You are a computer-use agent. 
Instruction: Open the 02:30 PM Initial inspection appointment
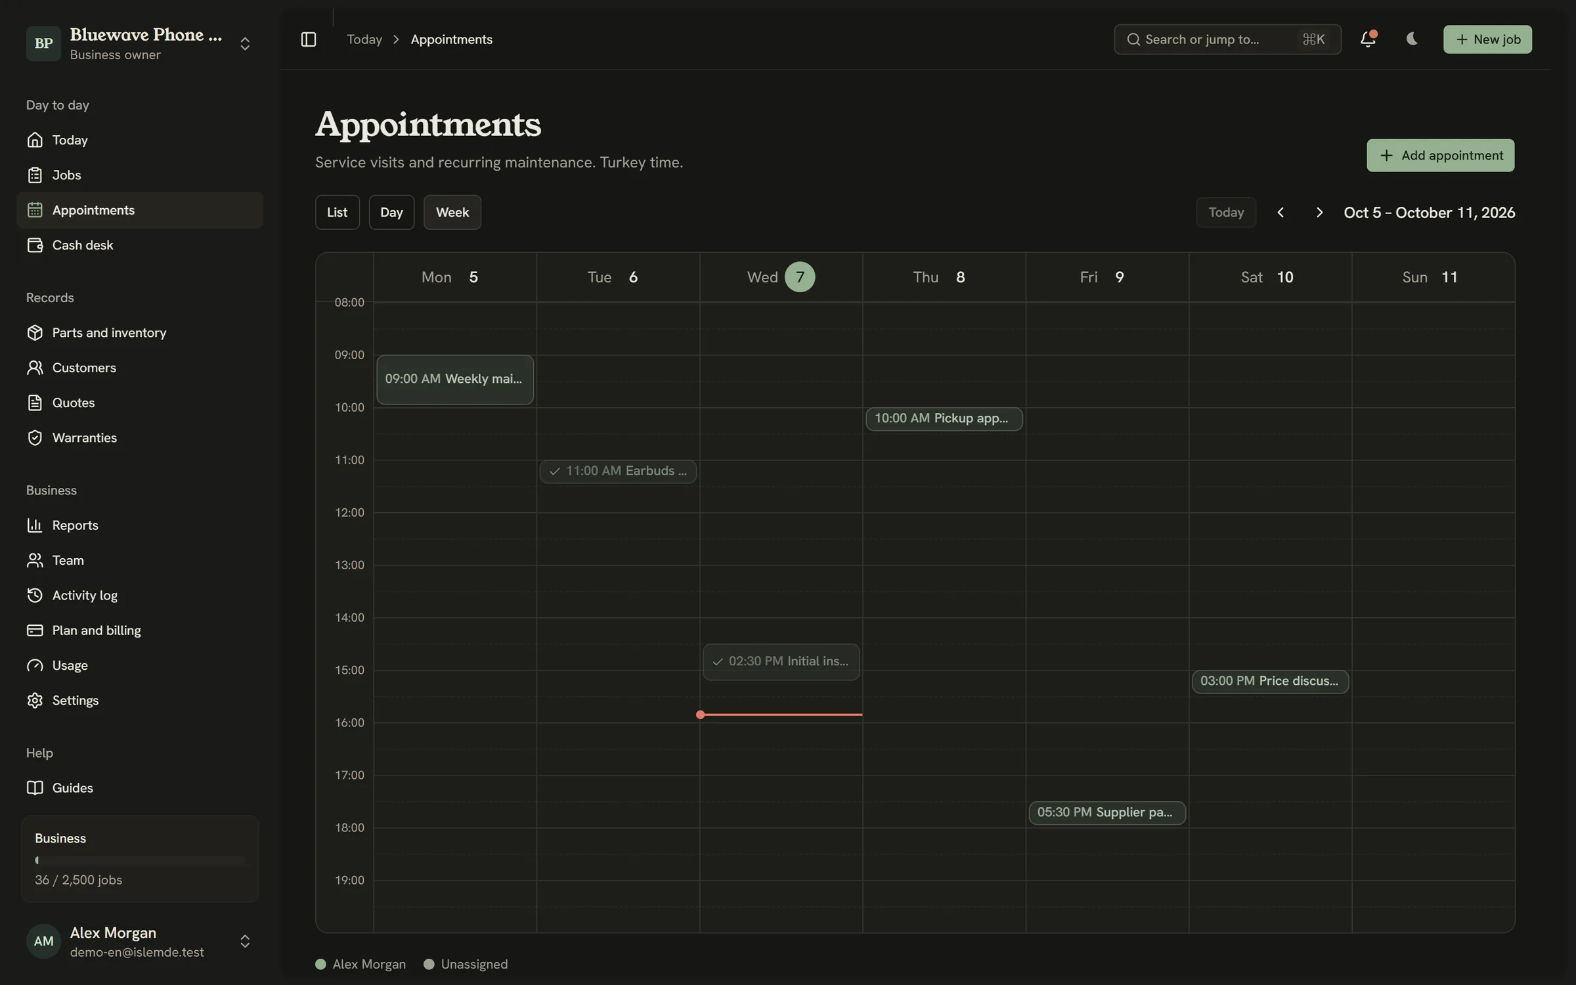click(x=781, y=662)
